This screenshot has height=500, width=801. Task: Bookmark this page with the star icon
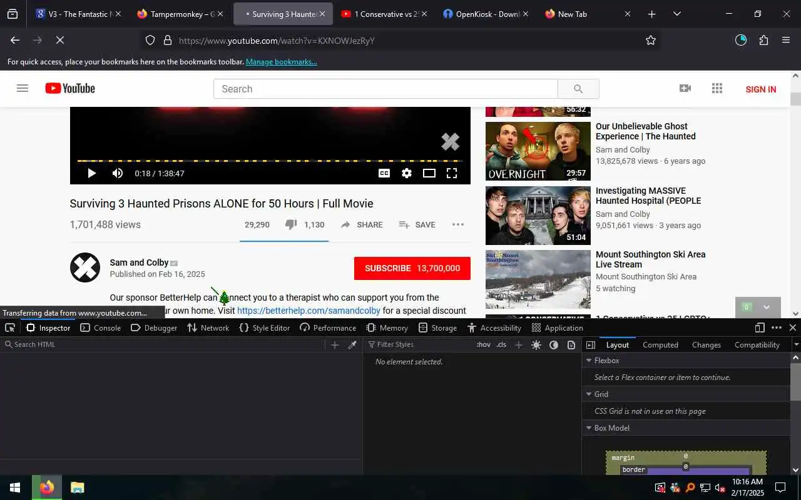(x=651, y=40)
